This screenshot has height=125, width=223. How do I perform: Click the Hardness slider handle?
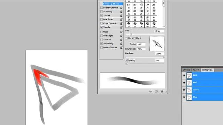164,57
